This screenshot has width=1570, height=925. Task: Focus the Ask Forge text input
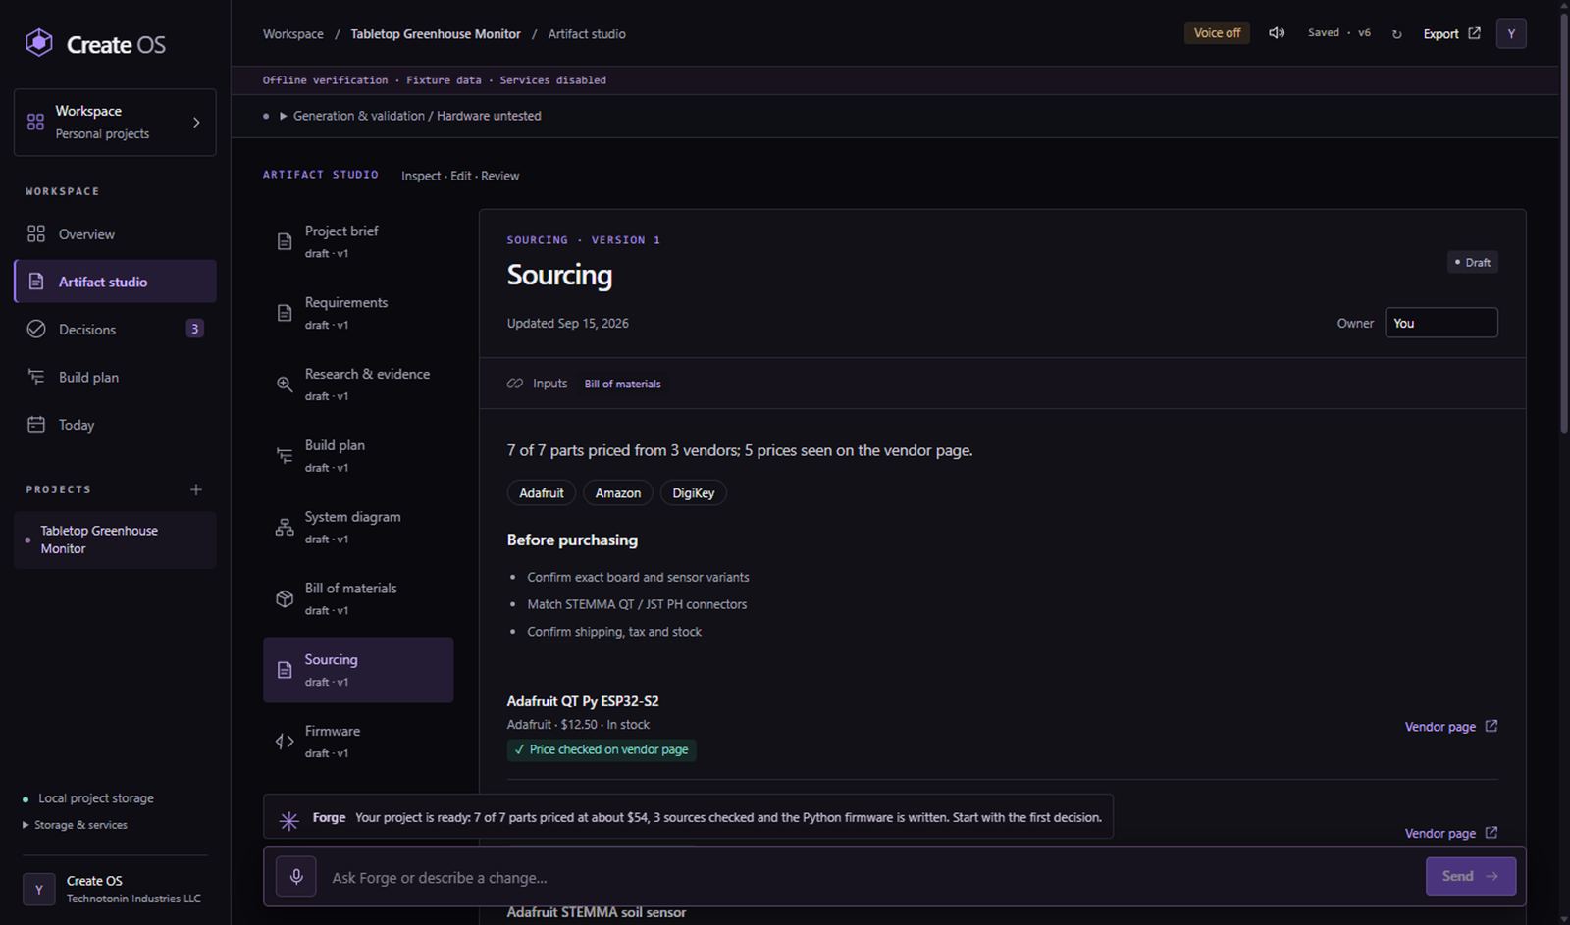point(870,877)
